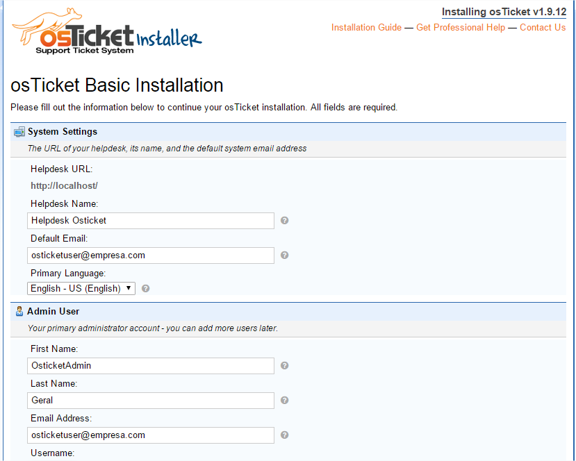This screenshot has height=461, width=576.
Task: Click the Admin User person icon
Action: coord(19,312)
